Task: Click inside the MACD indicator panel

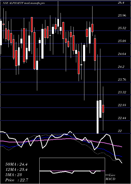Action: click(72, 171)
